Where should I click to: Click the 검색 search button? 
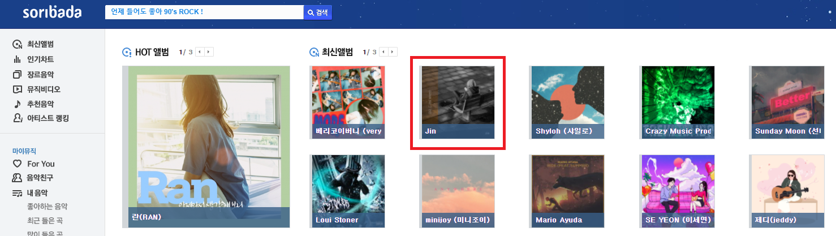click(x=318, y=12)
